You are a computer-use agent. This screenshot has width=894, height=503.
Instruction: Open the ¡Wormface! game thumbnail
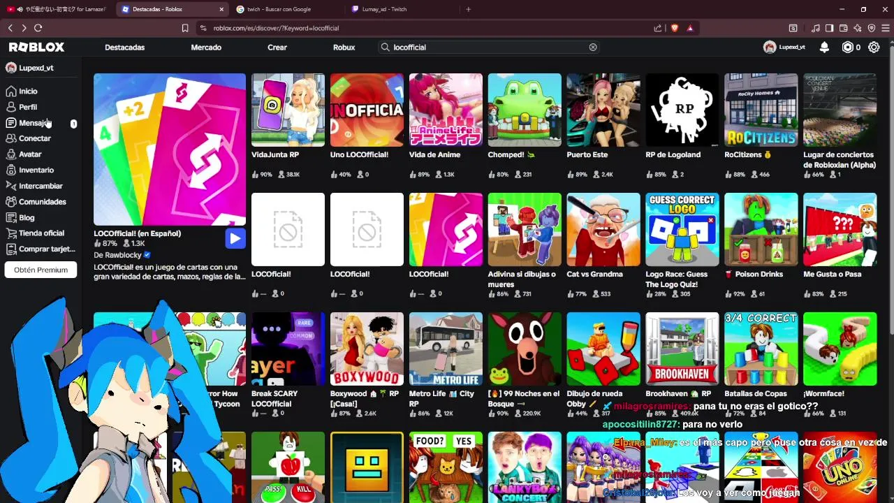(x=840, y=349)
